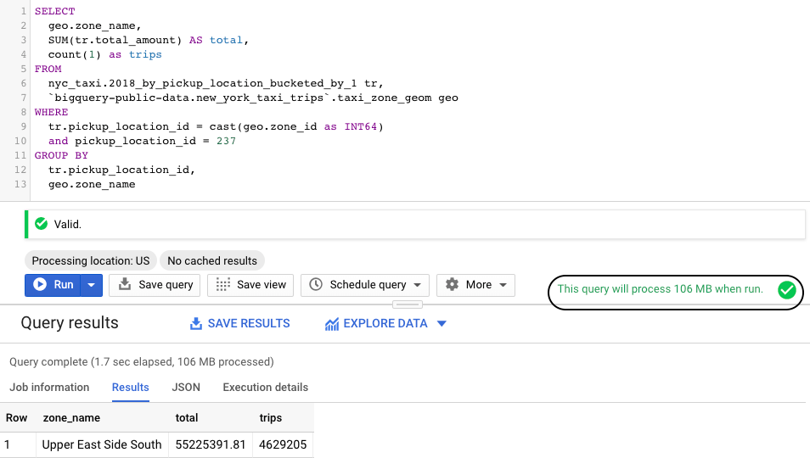
Task: Click line 1 SELECT in the editor
Action: tap(54, 11)
